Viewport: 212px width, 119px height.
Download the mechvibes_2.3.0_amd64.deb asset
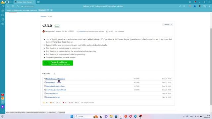pos(56,90)
